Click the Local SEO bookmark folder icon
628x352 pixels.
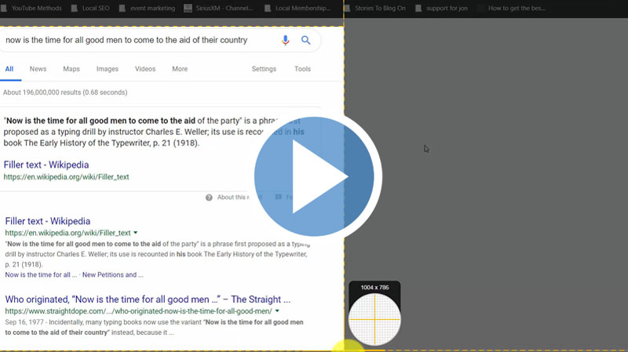coord(75,9)
